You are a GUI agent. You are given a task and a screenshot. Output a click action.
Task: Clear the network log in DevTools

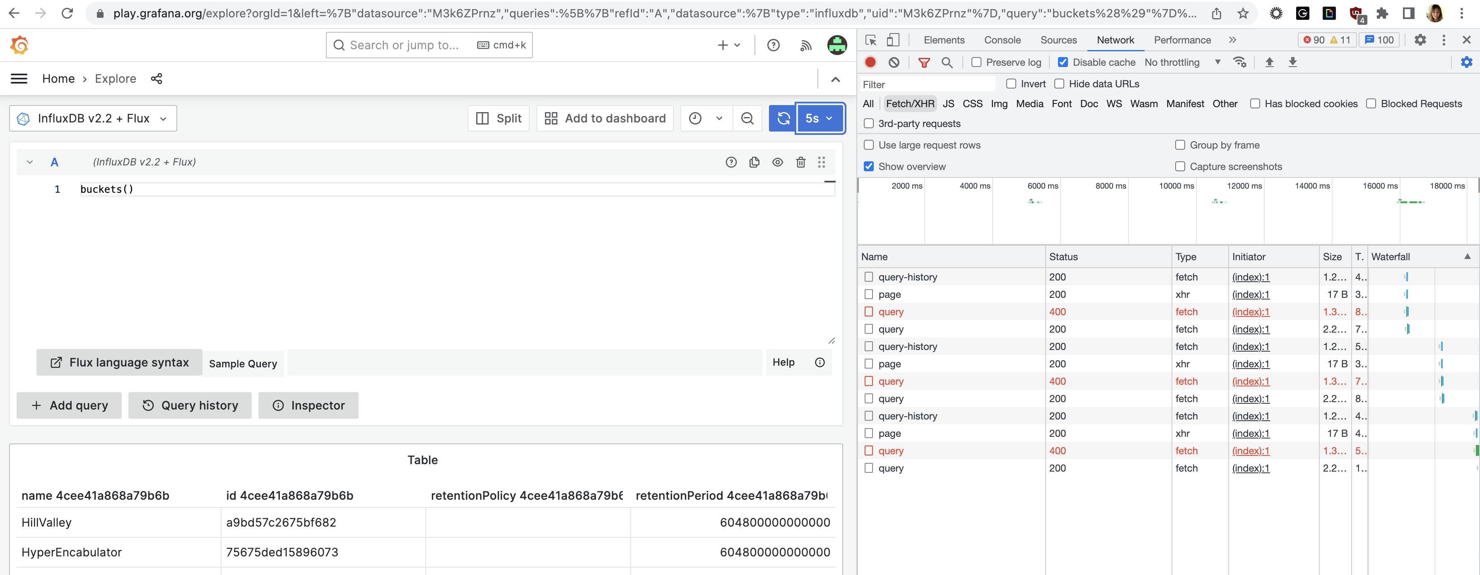point(893,62)
